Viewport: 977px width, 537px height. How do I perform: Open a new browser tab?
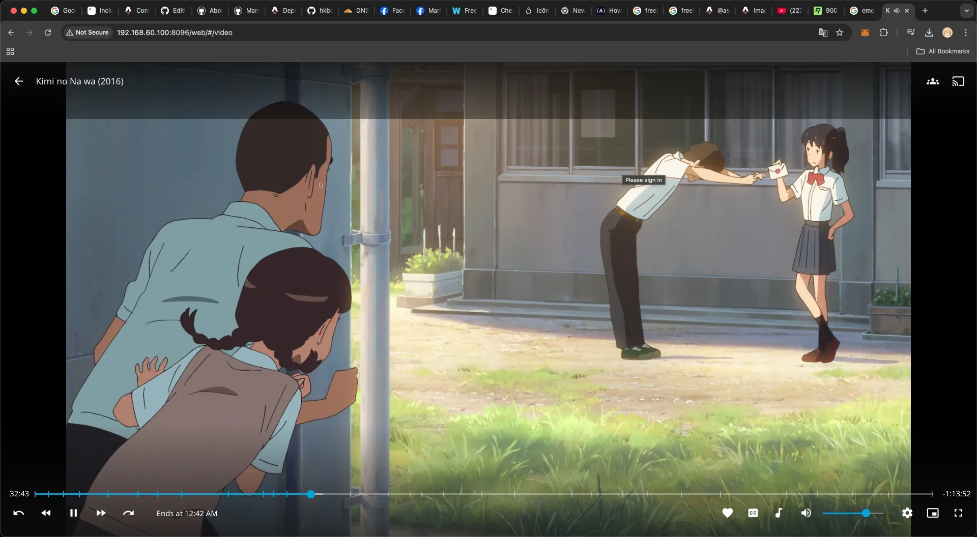click(x=925, y=11)
